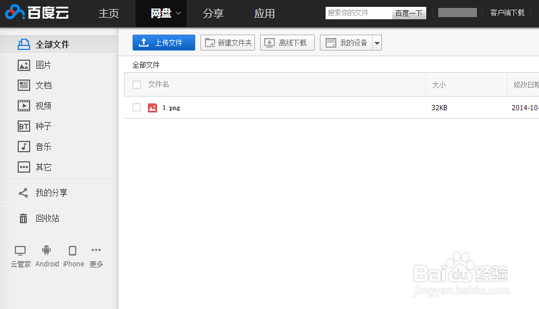
Task: Open the 我的分享 share icon
Action: click(23, 193)
